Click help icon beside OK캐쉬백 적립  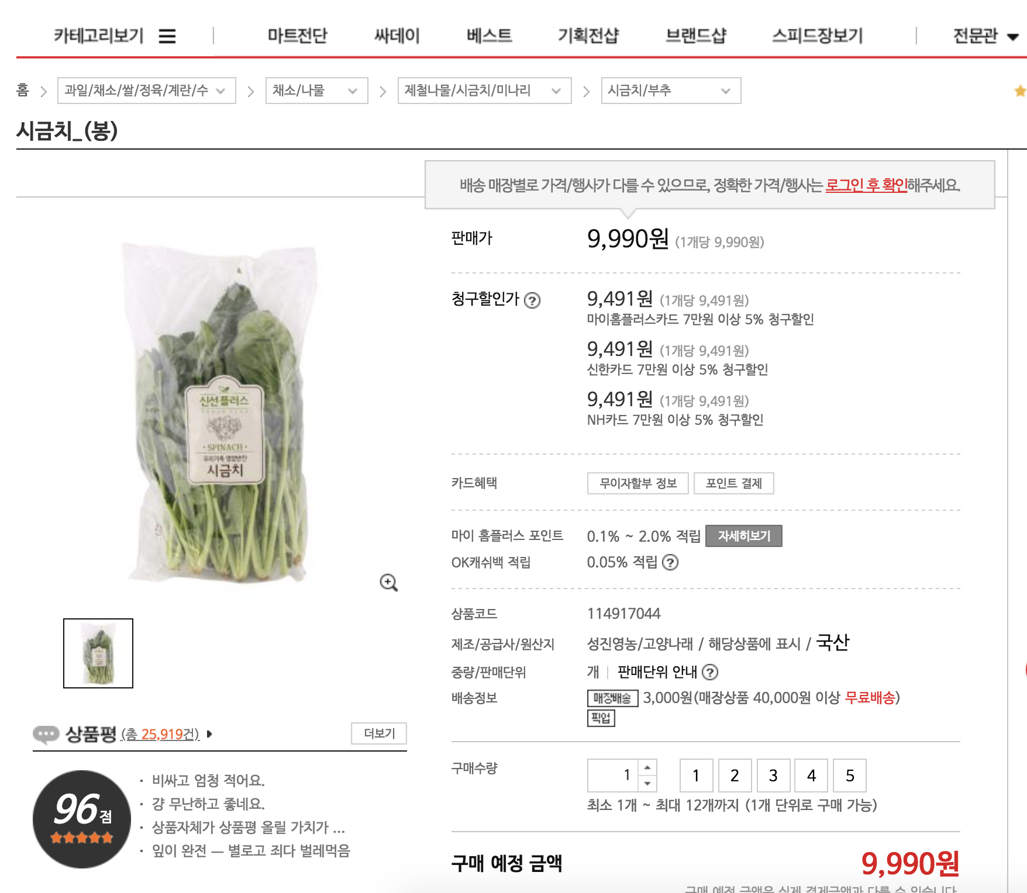(670, 562)
